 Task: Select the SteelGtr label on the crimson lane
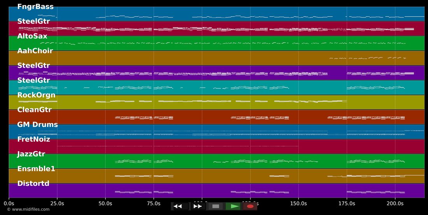click(x=33, y=21)
